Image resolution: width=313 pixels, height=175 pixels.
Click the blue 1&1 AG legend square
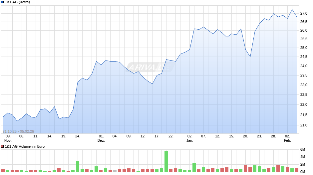(2, 2)
